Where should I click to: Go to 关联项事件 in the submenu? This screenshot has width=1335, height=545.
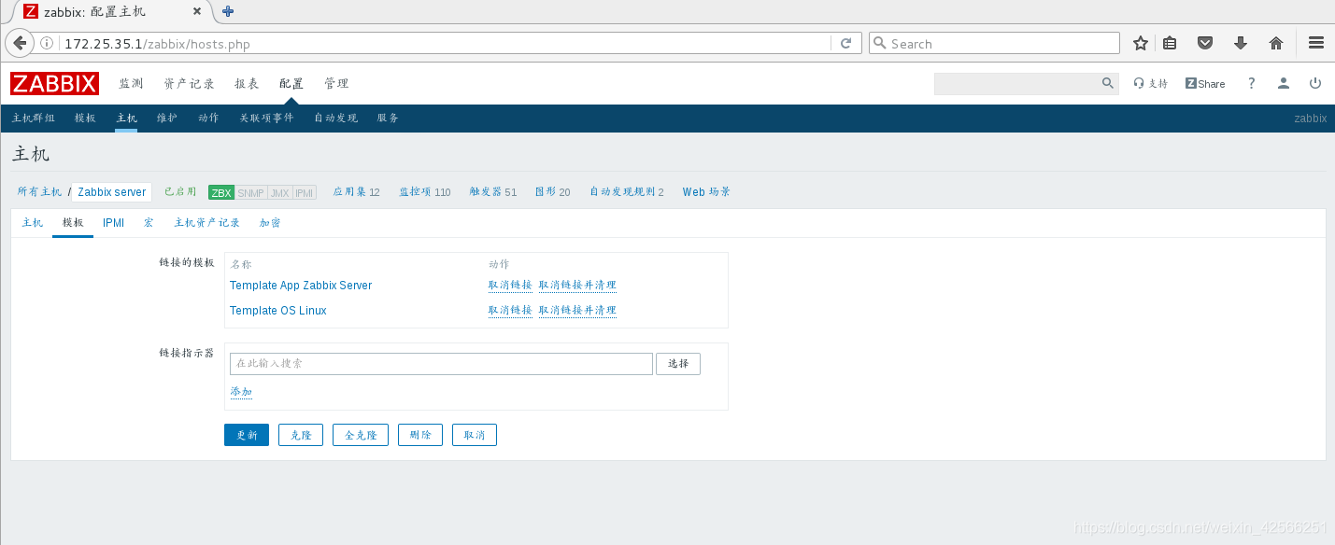pos(266,118)
